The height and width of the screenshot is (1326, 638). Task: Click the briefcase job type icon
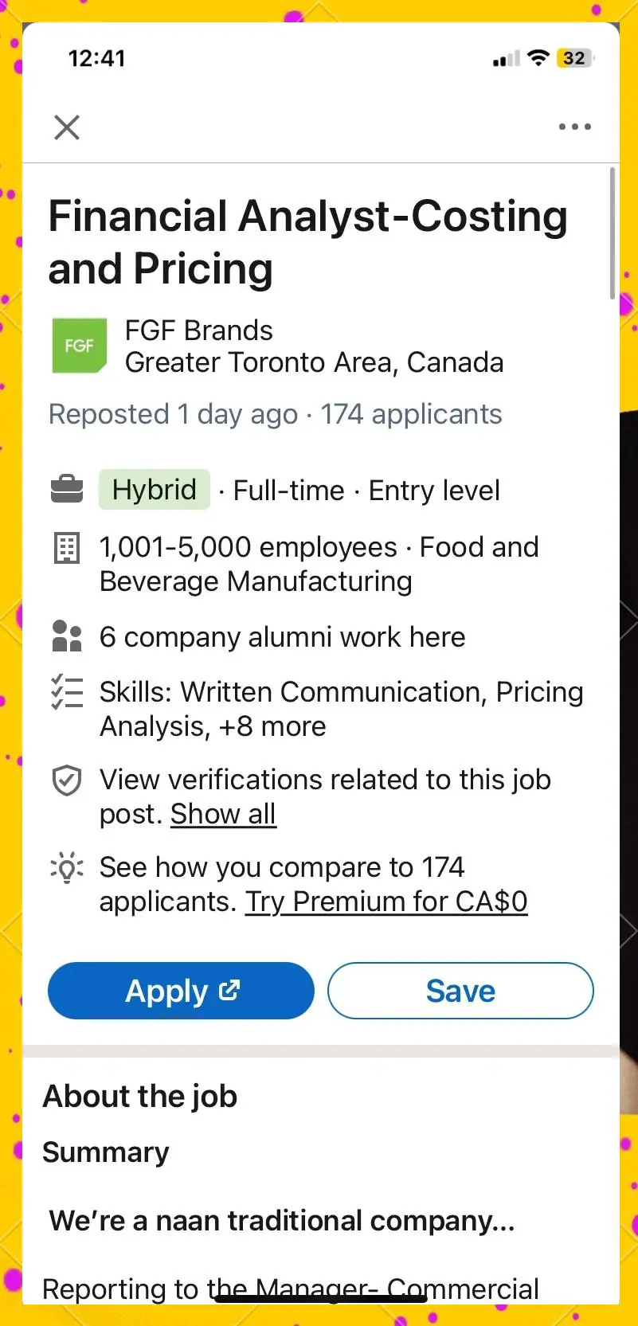coord(67,490)
